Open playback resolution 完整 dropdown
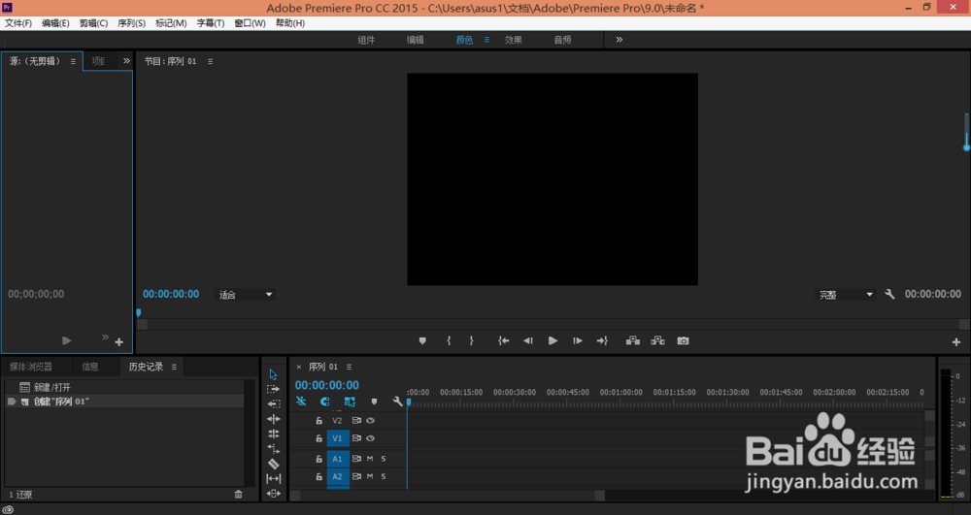Screen dimensions: 971x515 pos(846,295)
